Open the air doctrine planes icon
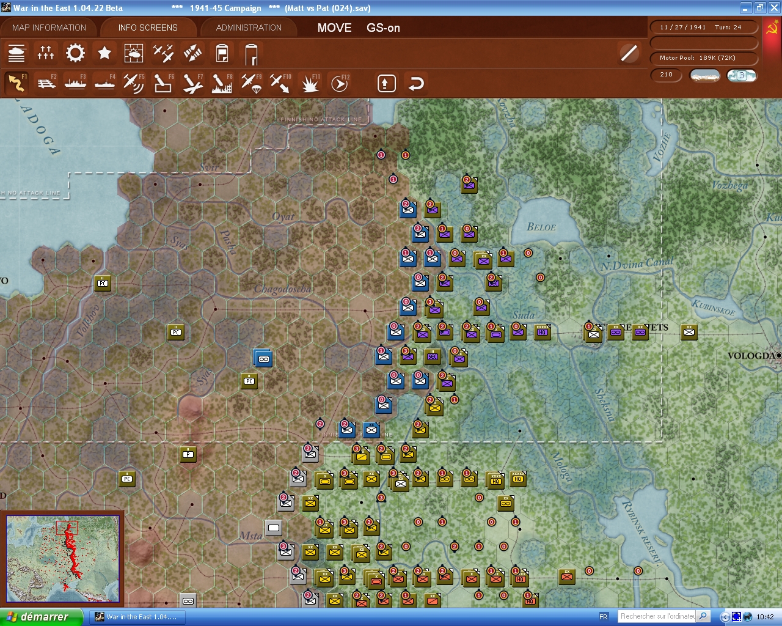The width and height of the screenshot is (782, 626). point(163,53)
